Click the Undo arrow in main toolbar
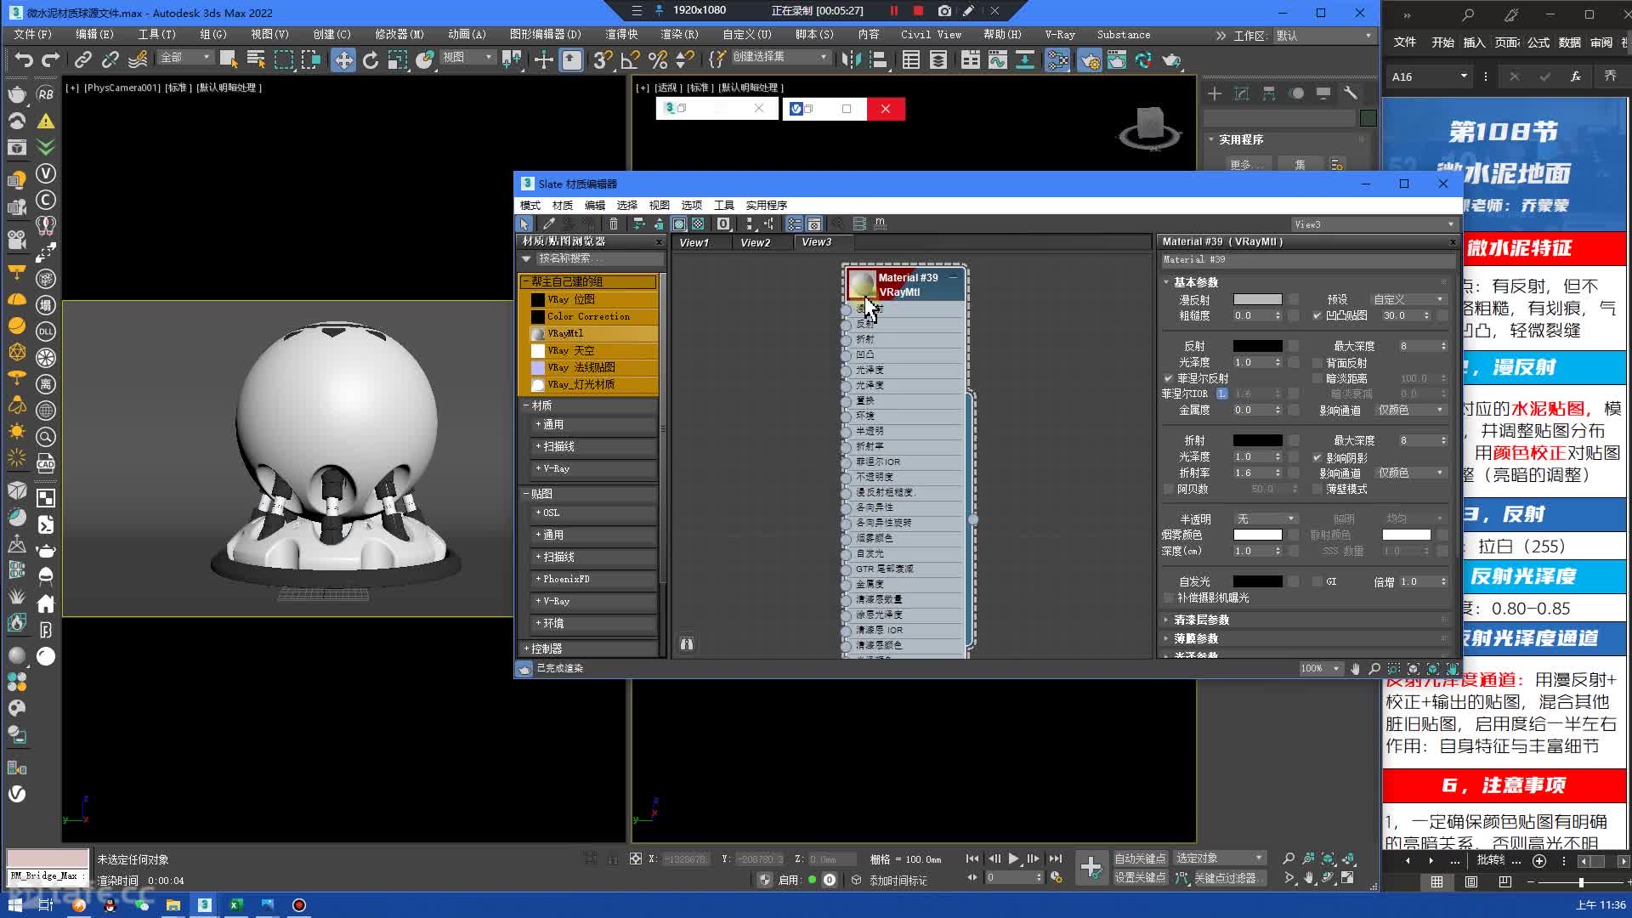 [24, 59]
